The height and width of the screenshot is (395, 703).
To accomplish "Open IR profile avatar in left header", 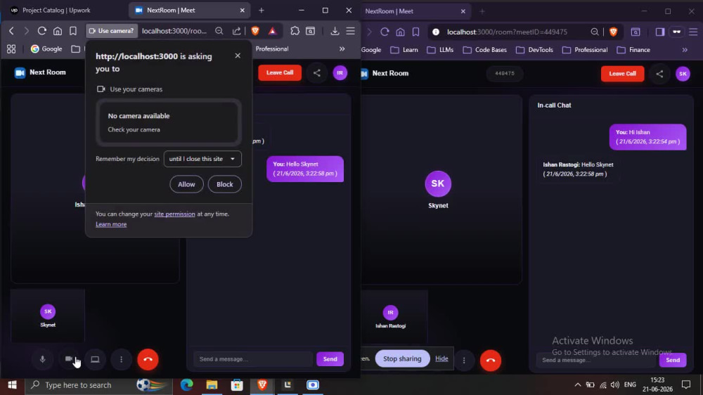I will [340, 72].
